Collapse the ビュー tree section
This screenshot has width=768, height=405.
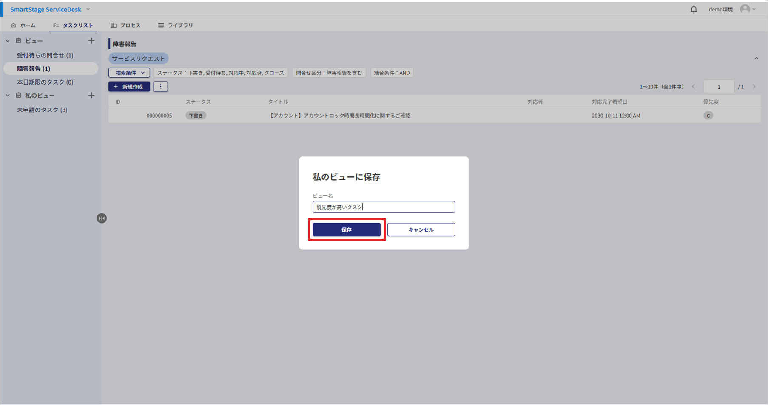click(8, 41)
